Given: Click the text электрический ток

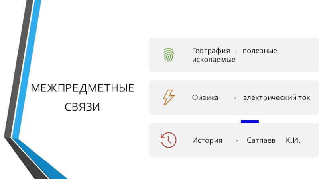Looking at the screenshot, I should (277, 97).
